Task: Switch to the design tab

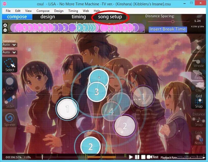Action: point(48,17)
